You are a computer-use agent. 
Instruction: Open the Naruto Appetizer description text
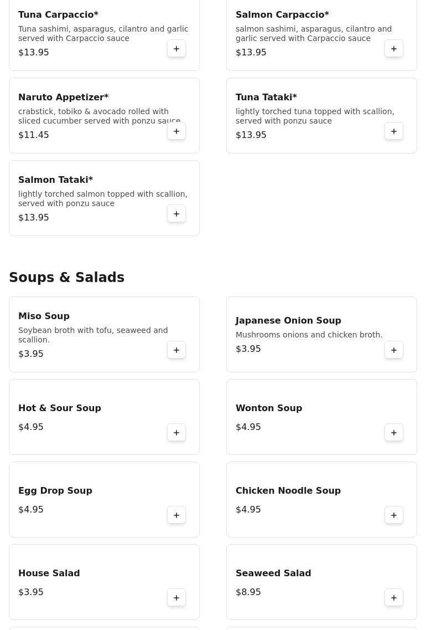point(100,116)
